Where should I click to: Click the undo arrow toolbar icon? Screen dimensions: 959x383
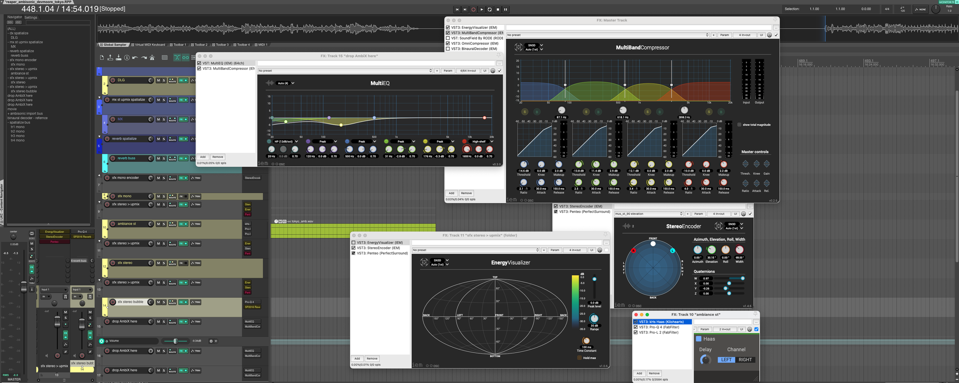click(x=135, y=58)
